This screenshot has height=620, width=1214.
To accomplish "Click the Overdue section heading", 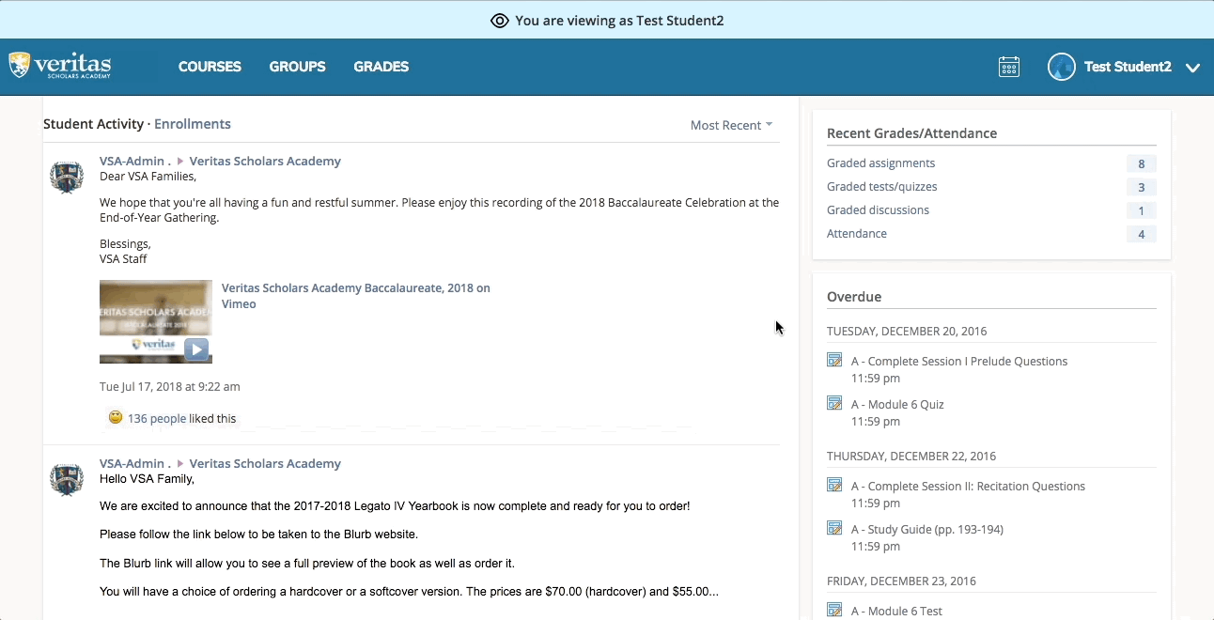I will (x=854, y=297).
